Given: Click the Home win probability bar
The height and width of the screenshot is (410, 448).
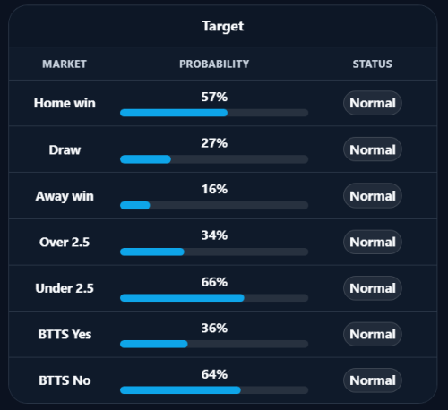Looking at the screenshot, I should [214, 113].
